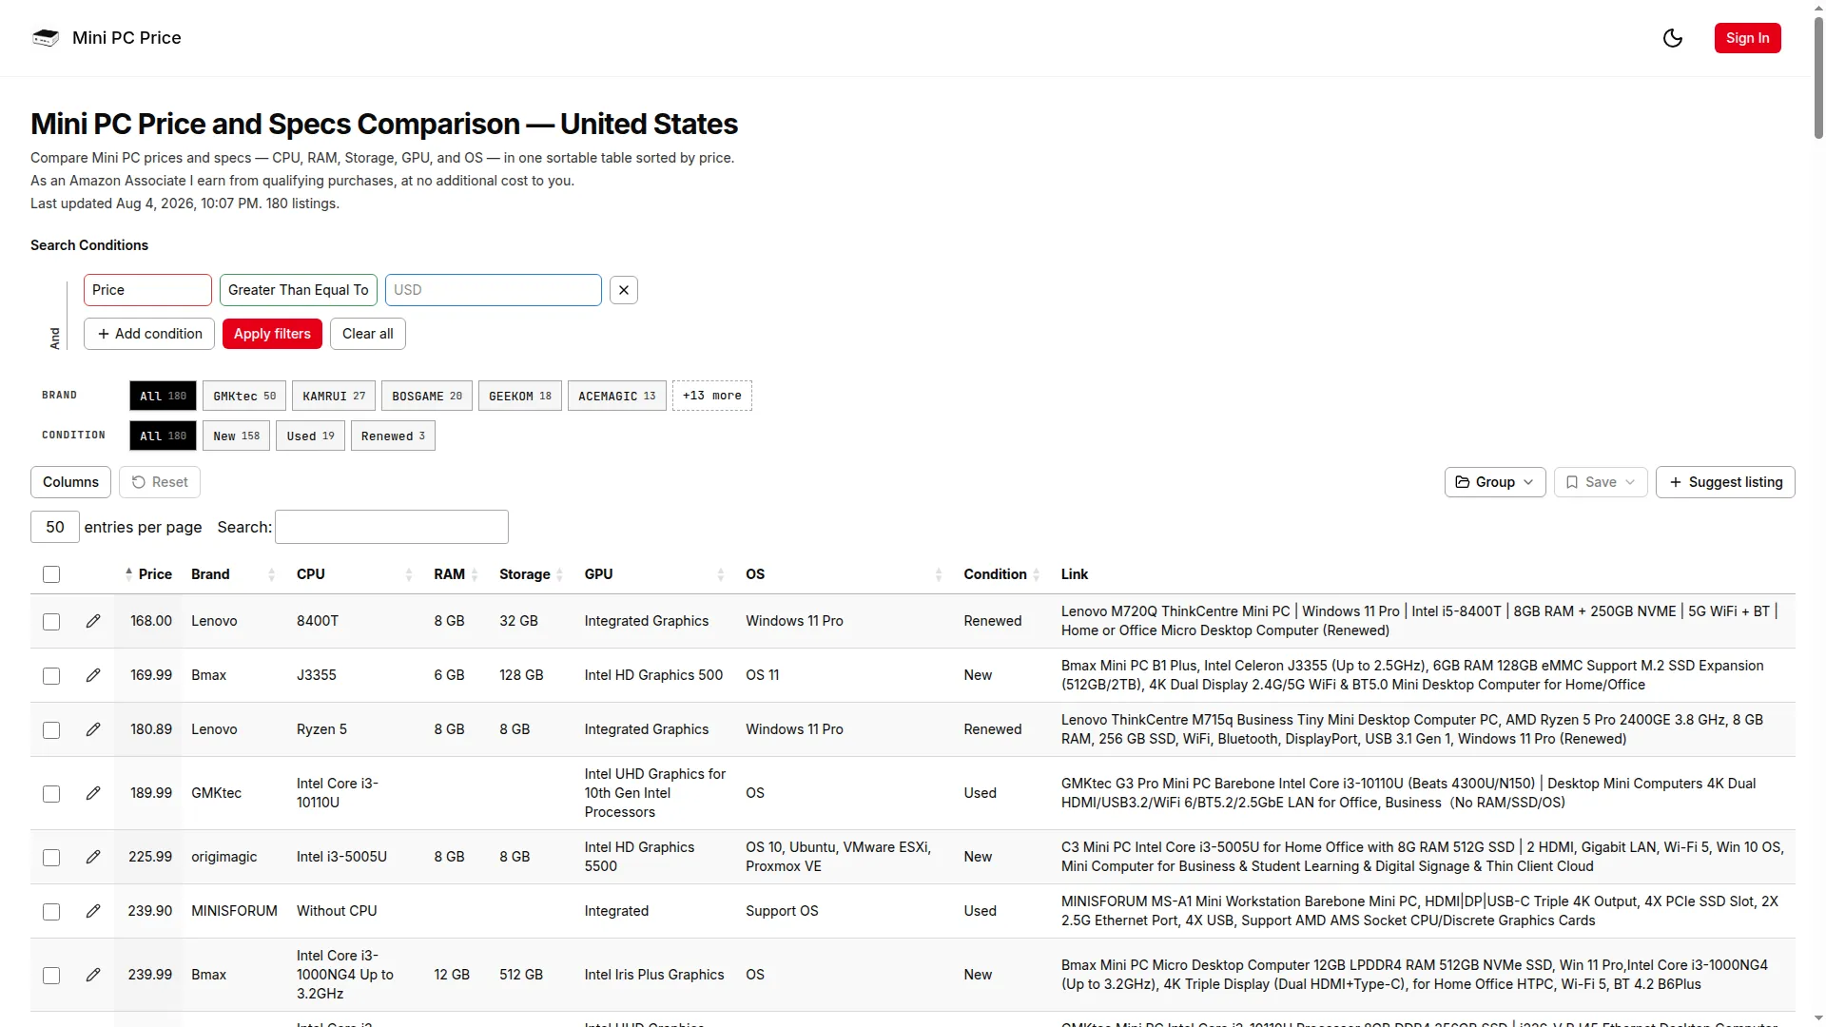Expand the +13 more brands list
Screen dimensions: 1826x1027
[x=712, y=396]
